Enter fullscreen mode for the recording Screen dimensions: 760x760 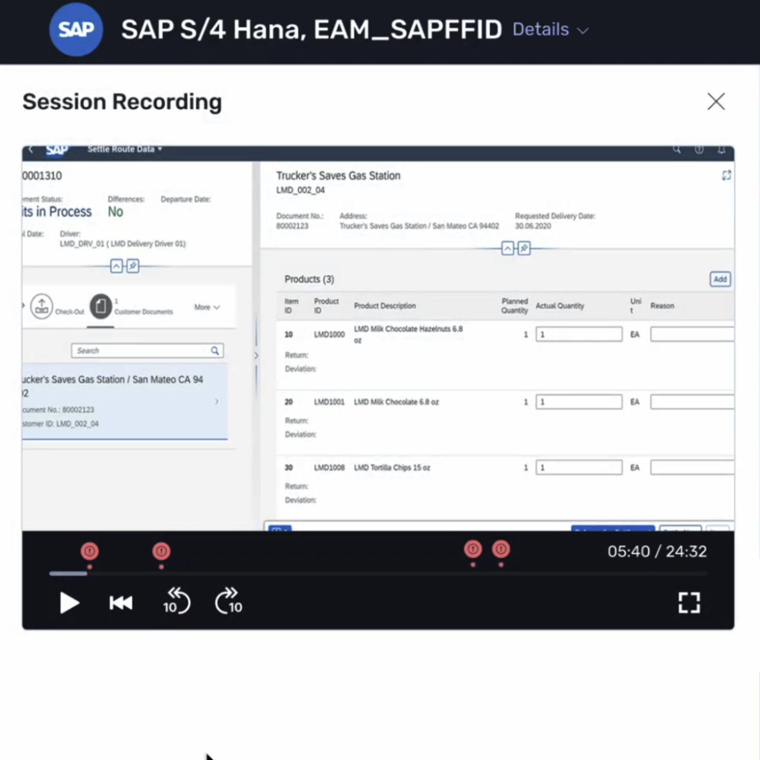[x=689, y=602]
